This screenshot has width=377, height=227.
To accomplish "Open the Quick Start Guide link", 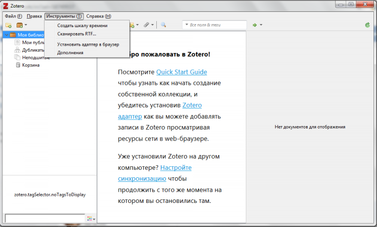I will (181, 72).
